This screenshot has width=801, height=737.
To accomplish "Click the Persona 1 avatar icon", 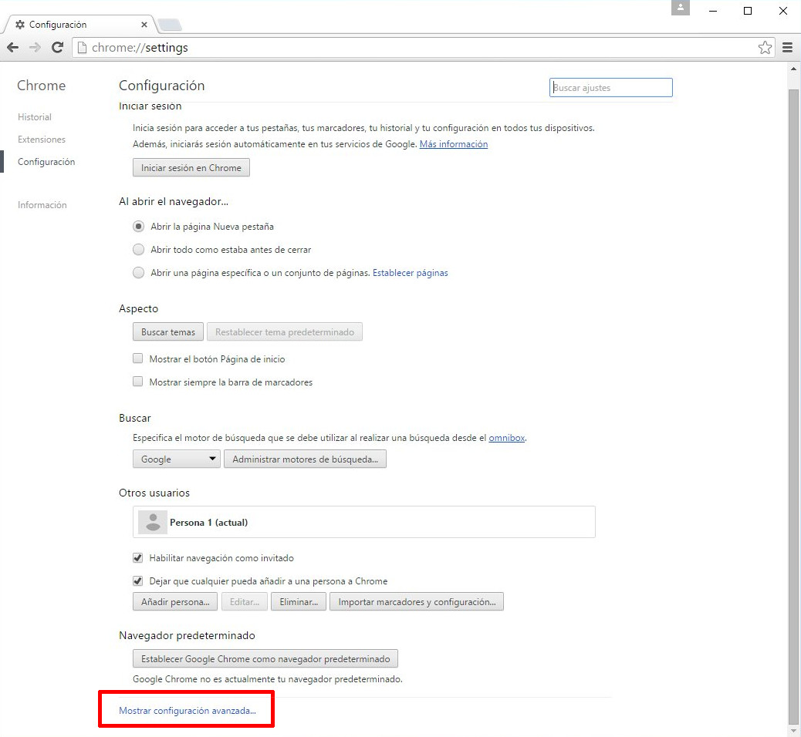I will (153, 522).
